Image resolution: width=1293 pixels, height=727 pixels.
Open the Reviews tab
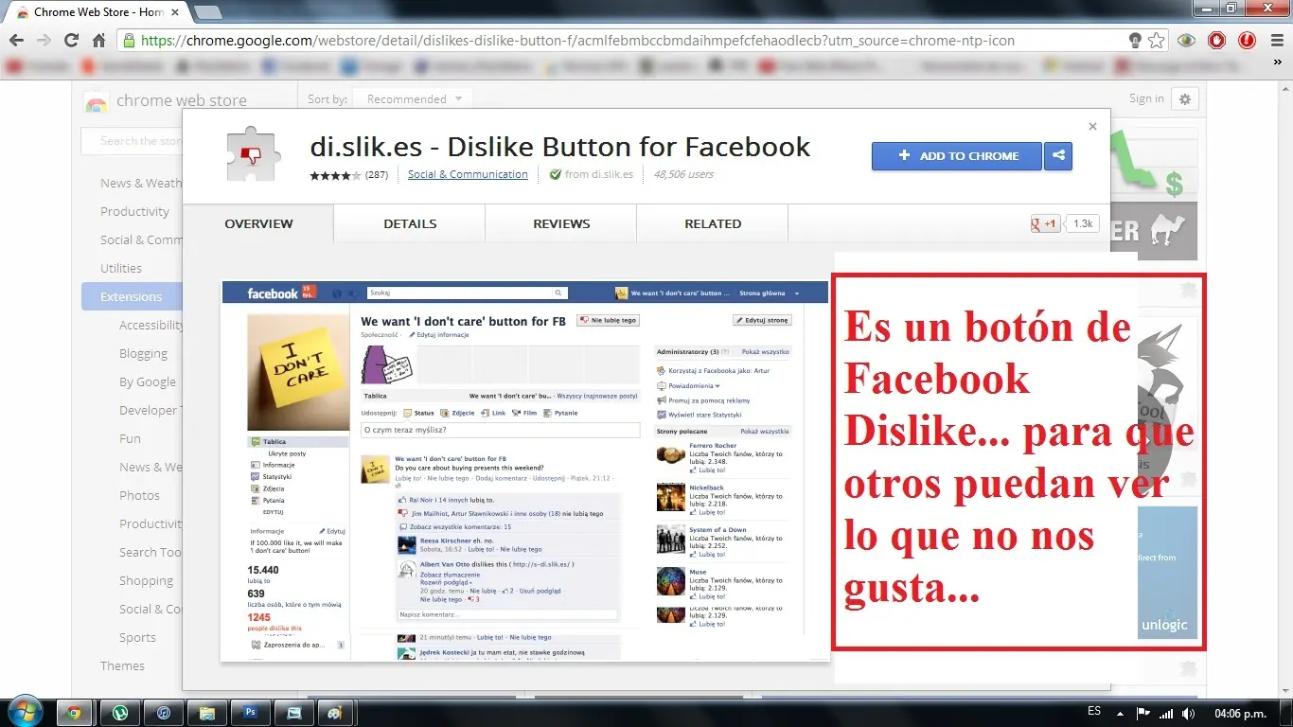point(561,223)
